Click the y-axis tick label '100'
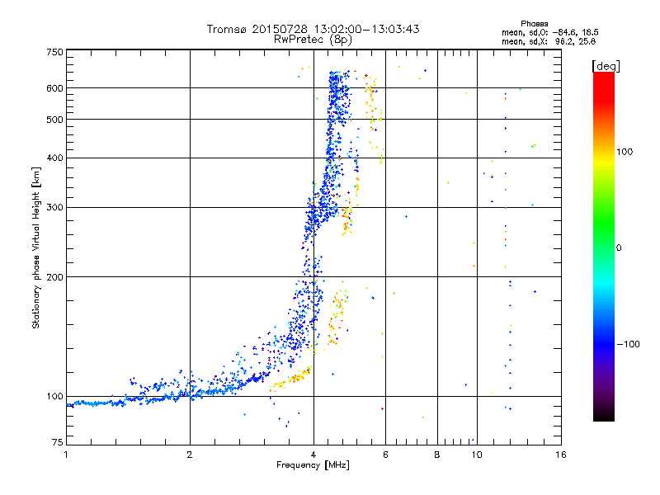This screenshot has width=660, height=495. tap(54, 396)
